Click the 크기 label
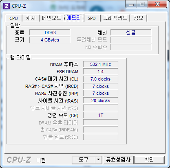The height and width of the screenshot is (168, 170). [x=20, y=40]
